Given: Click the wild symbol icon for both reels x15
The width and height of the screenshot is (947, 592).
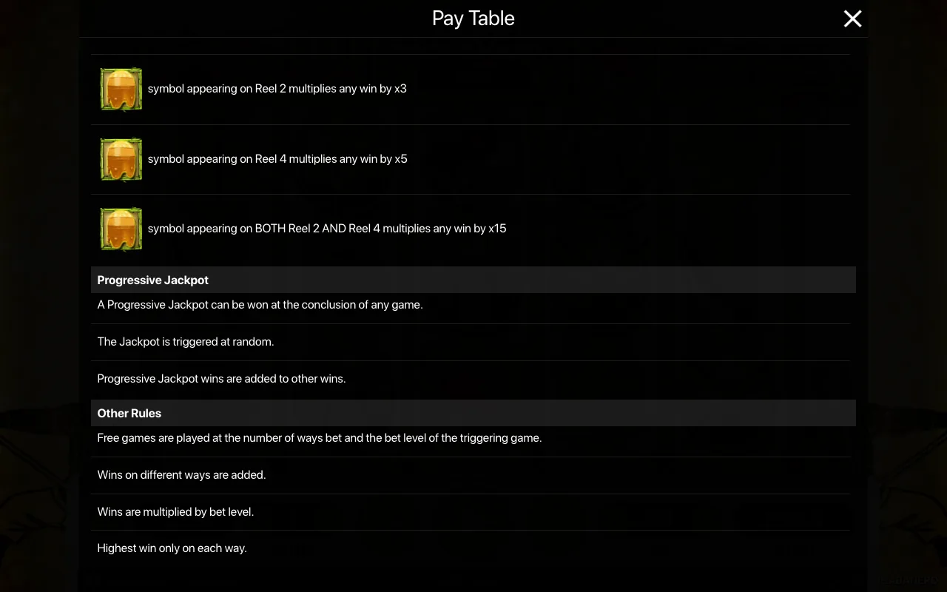Looking at the screenshot, I should point(121,229).
